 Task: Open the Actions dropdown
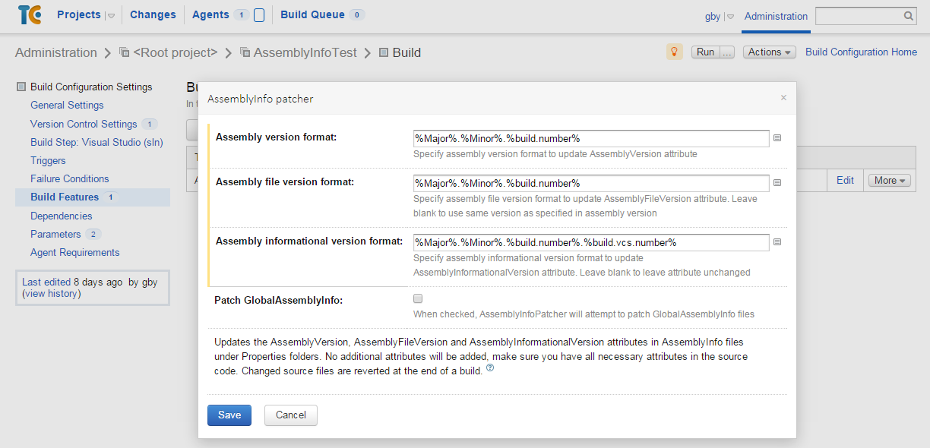pyautogui.click(x=769, y=52)
